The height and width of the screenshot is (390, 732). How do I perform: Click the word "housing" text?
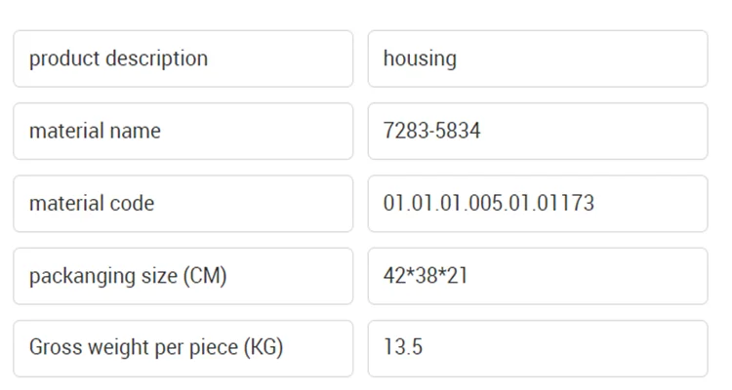pos(420,58)
